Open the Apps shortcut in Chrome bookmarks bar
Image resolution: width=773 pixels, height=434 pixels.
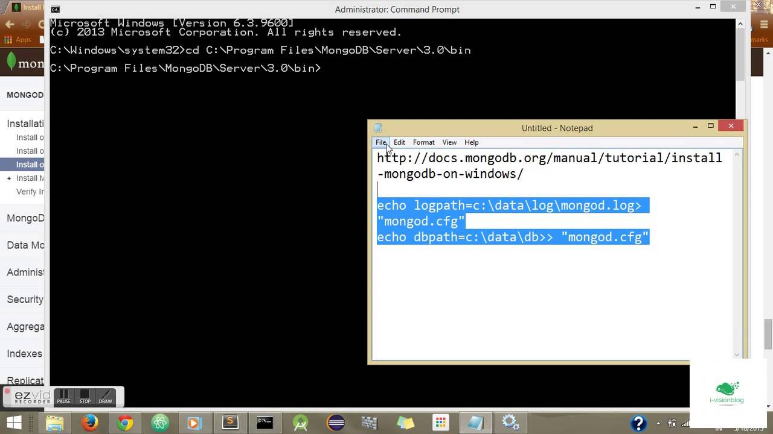[18, 40]
